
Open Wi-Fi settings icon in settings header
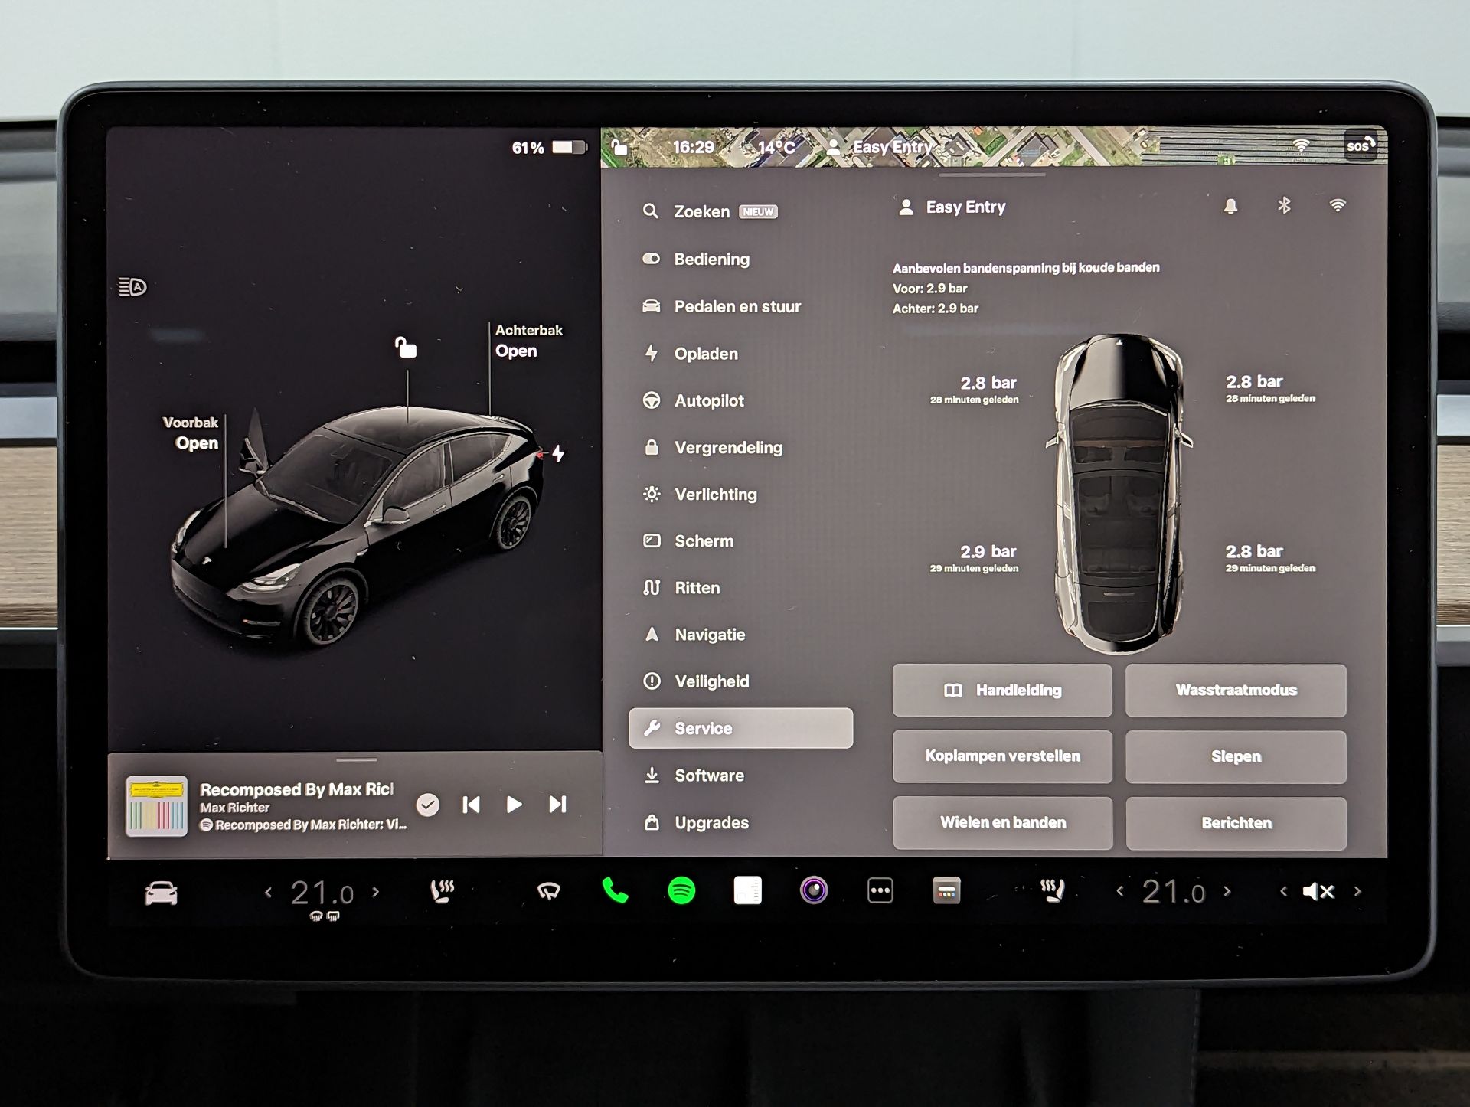point(1338,205)
